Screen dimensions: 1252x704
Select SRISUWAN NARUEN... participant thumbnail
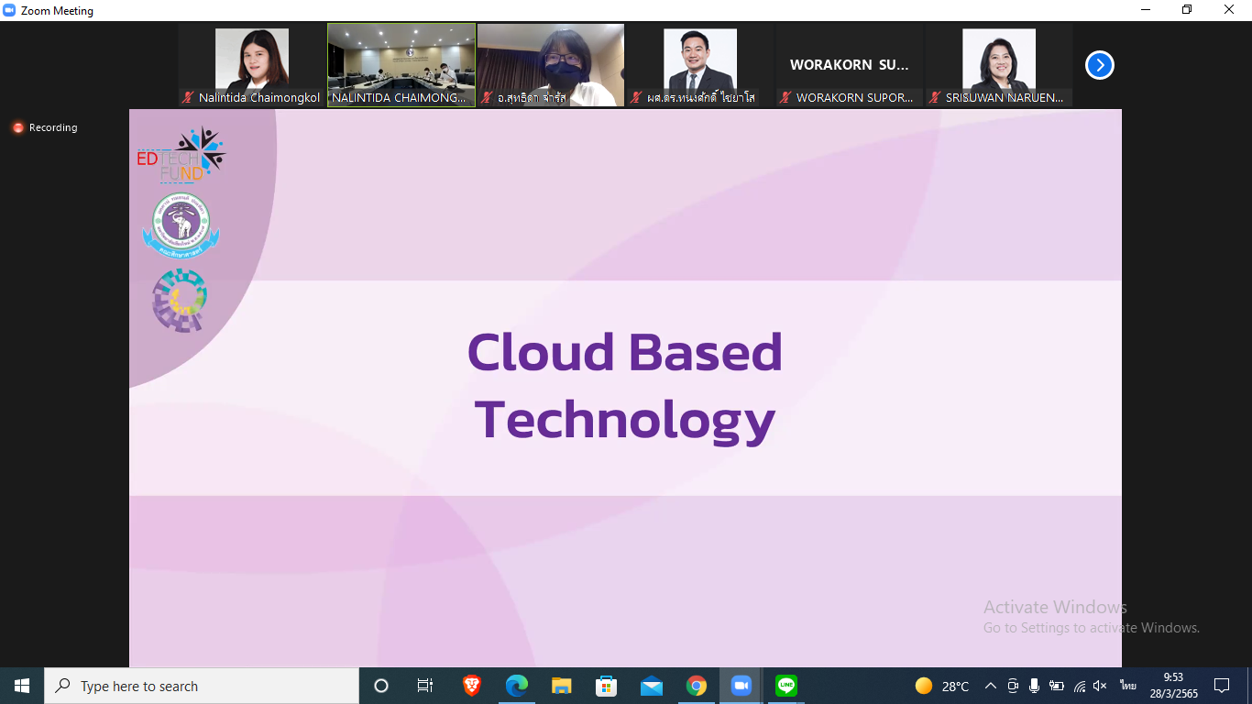(x=999, y=65)
